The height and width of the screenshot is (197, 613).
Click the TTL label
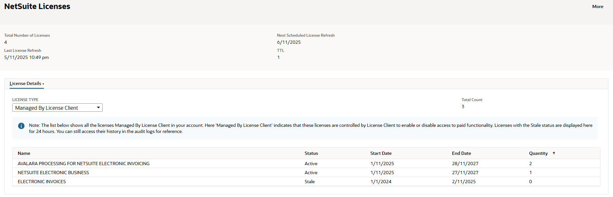pyautogui.click(x=281, y=51)
